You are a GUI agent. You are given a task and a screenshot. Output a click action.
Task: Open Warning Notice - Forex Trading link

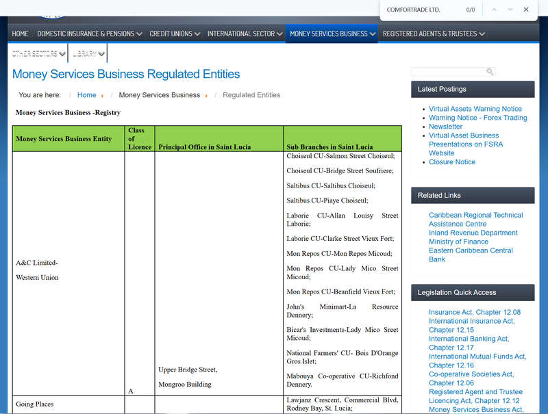[x=477, y=118]
